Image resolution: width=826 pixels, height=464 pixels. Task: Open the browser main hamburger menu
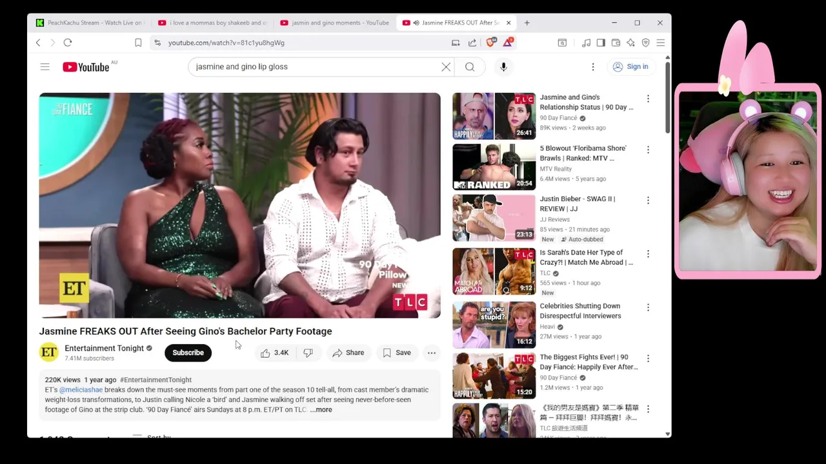(660, 43)
